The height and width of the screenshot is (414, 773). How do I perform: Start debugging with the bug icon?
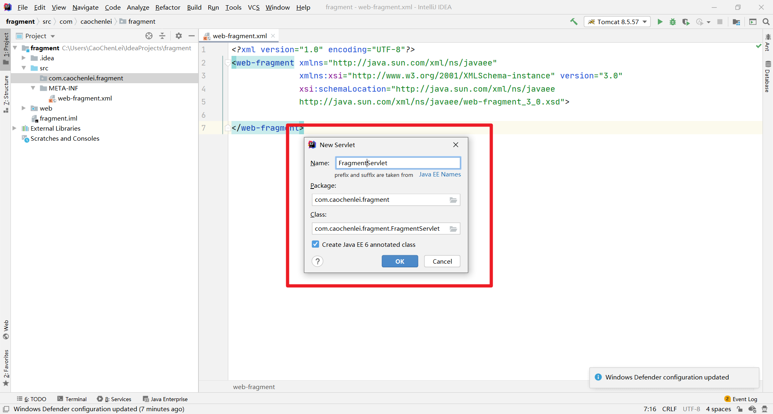point(673,22)
